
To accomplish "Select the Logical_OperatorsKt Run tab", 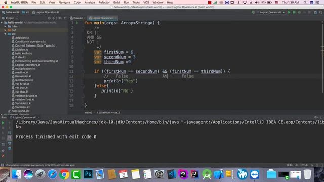I will (x=25, y=117).
